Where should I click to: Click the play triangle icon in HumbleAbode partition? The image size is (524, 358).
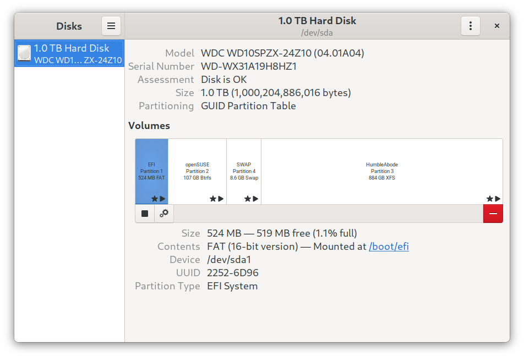[498, 199]
